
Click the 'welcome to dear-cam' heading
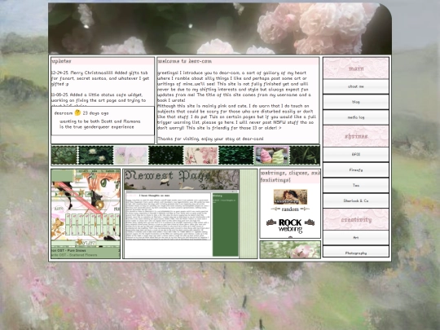click(185, 61)
